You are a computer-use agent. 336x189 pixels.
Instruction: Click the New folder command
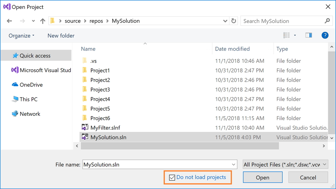point(61,36)
